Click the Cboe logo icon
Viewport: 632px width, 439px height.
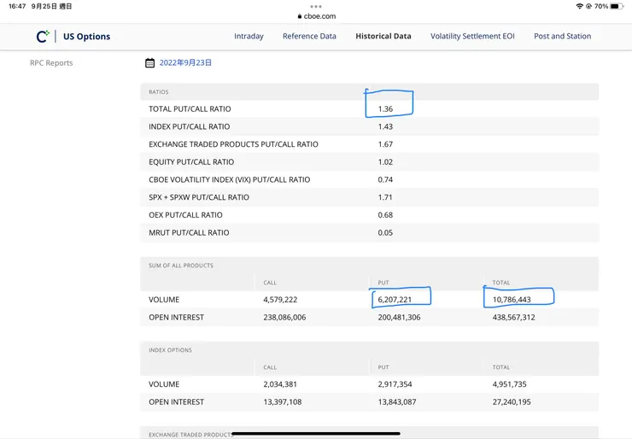(x=43, y=37)
